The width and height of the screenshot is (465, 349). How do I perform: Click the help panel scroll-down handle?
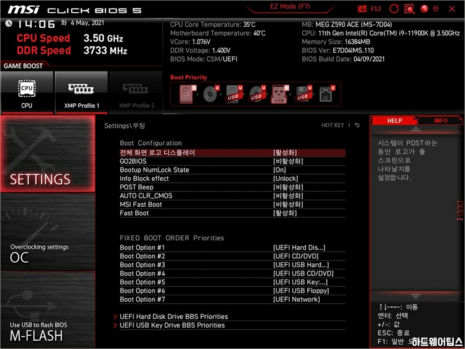pyautogui.click(x=416, y=296)
